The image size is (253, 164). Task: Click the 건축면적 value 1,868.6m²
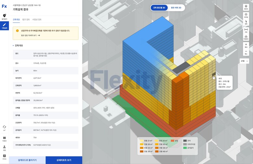coord(37,86)
